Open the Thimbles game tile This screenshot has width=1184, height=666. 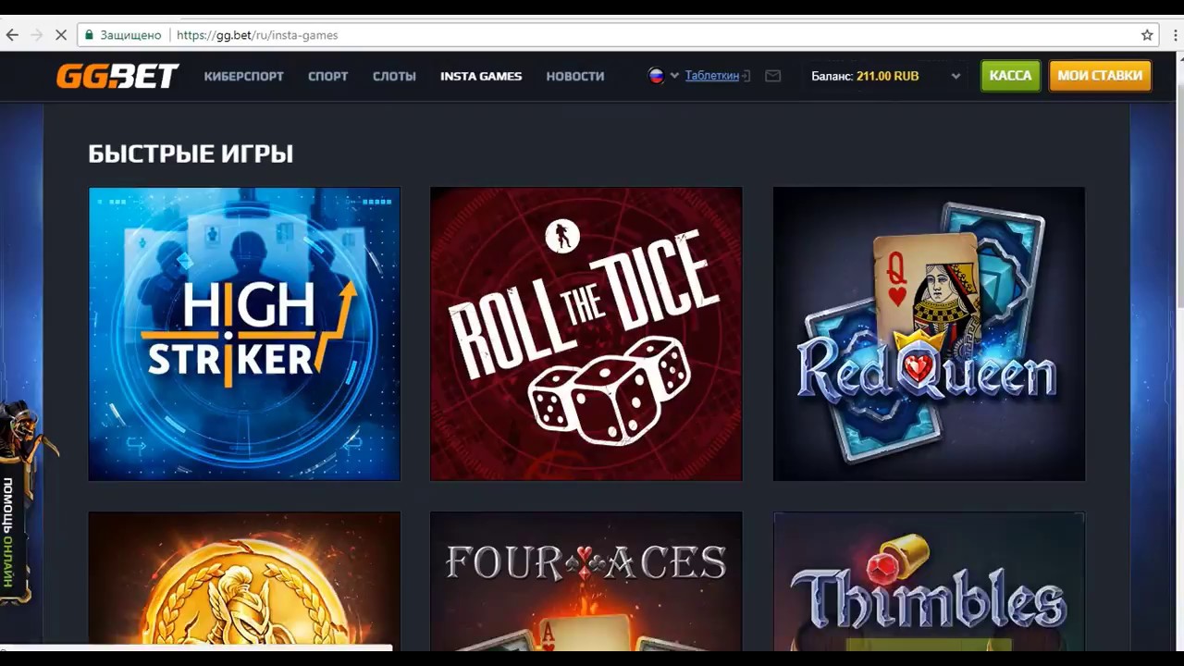(929, 581)
